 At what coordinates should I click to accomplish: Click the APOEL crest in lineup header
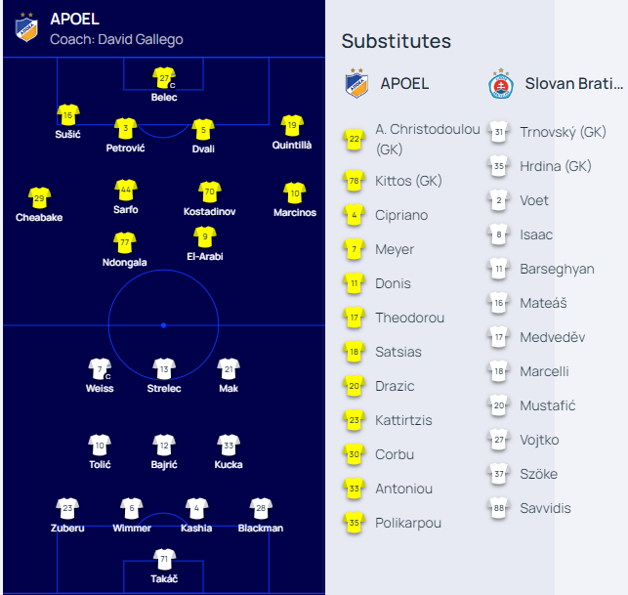click(26, 27)
